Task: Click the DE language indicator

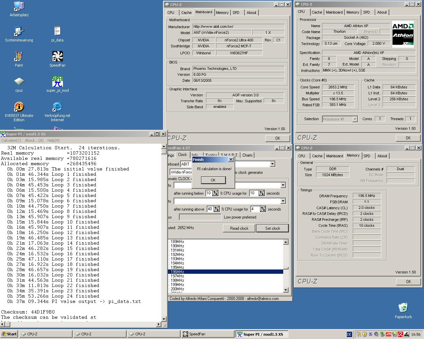Action: (349, 334)
